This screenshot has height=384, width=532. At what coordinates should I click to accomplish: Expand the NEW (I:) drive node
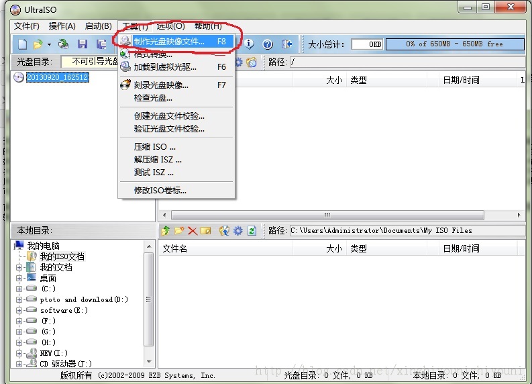pos(19,353)
